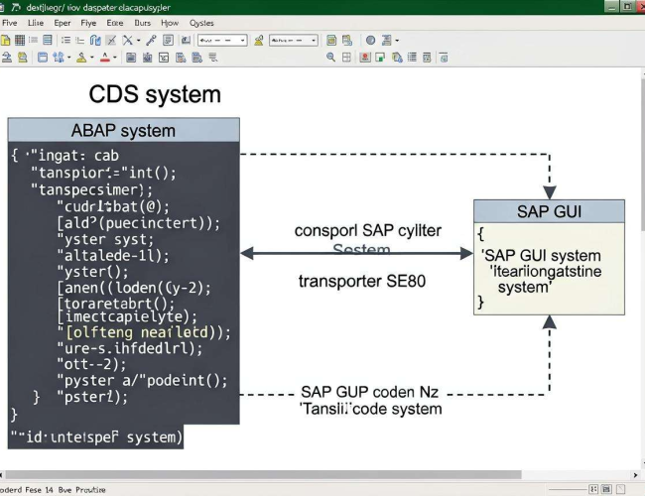Open the Hjow menu
The width and height of the screenshot is (645, 496).
pyautogui.click(x=170, y=23)
